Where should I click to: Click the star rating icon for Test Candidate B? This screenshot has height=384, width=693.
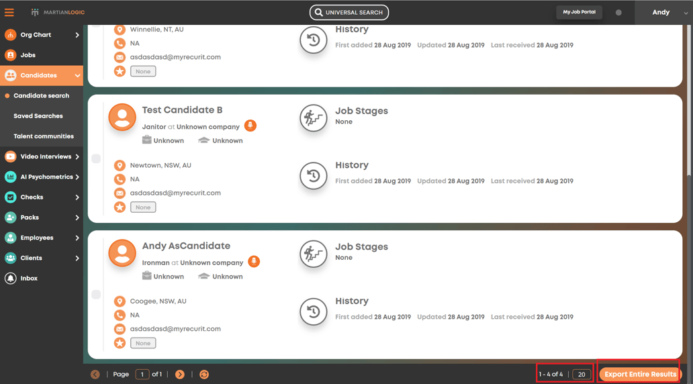click(x=120, y=207)
